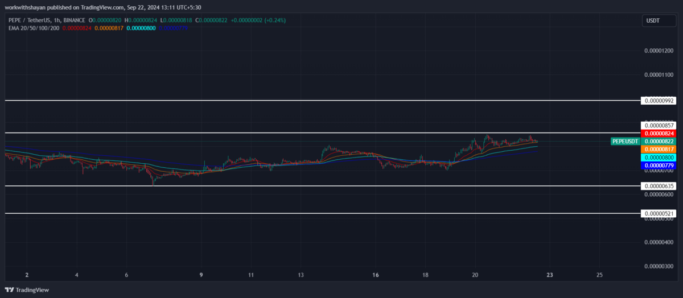
Task: Click the blue 0.00000779 EMA price label
Action: pyautogui.click(x=659, y=165)
